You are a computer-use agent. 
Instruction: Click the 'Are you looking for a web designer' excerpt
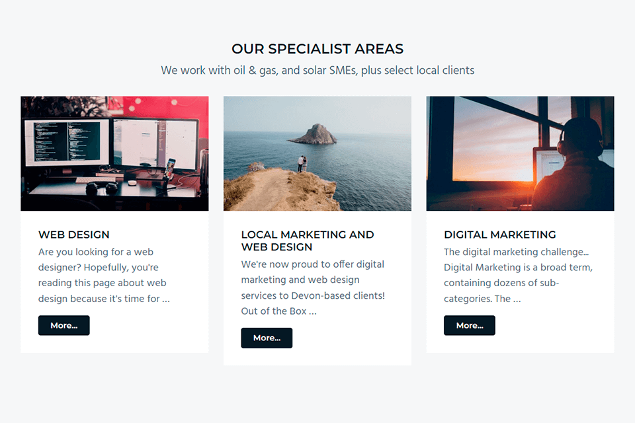[104, 275]
